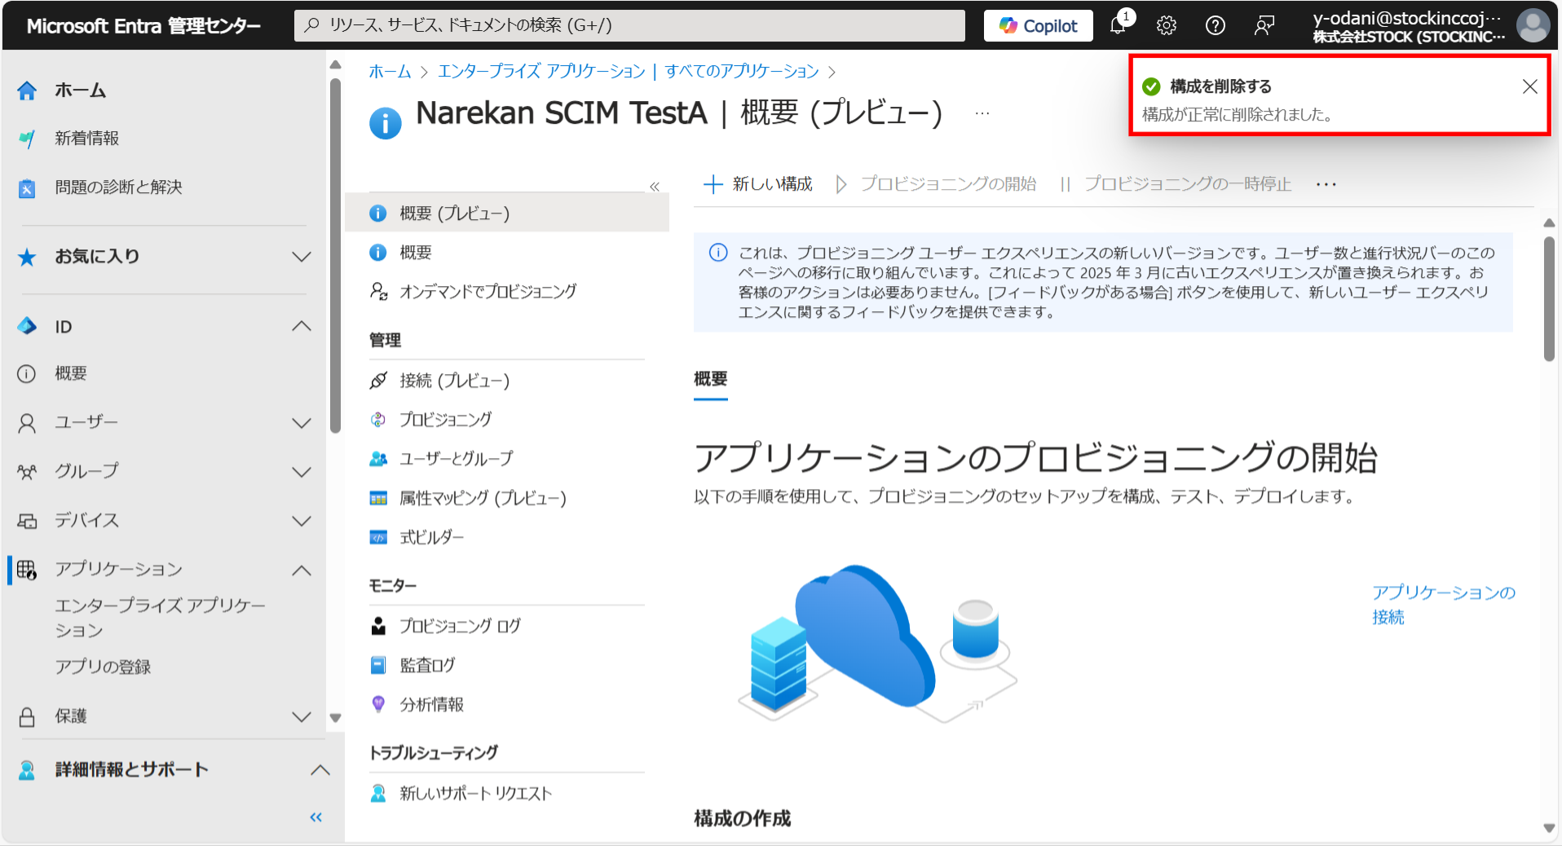This screenshot has width=1562, height=846.
Task: Click the 監査ログ icon
Action: click(378, 665)
